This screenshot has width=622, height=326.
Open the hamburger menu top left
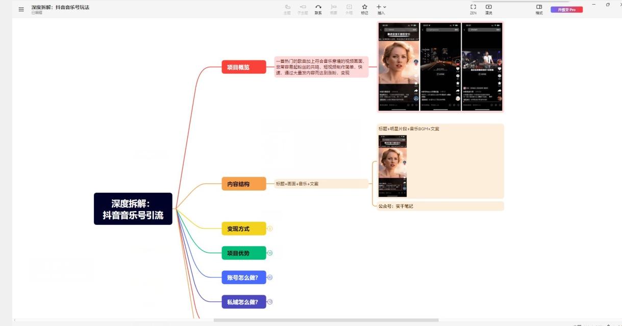[20, 8]
